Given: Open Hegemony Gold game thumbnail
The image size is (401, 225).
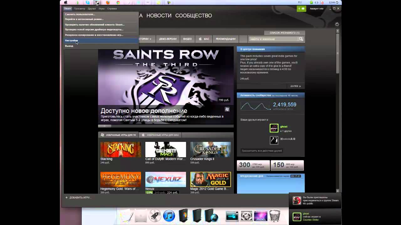Looking at the screenshot, I should pos(121,179).
